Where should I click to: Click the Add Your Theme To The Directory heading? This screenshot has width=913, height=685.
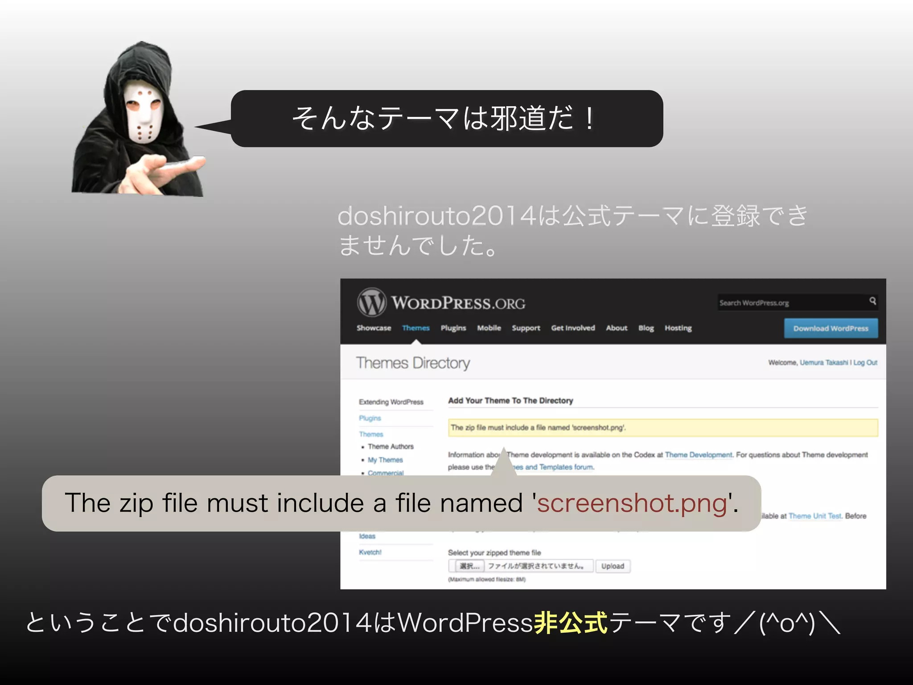(510, 400)
